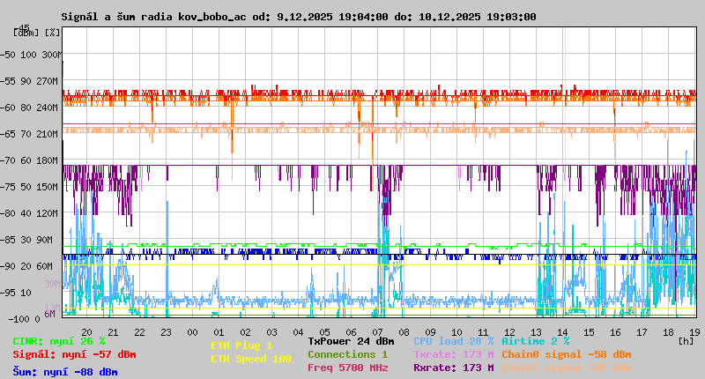705x379 pixels.
Task: Click the 'Rxrate: 173 M' legend label
Action: 454,368
